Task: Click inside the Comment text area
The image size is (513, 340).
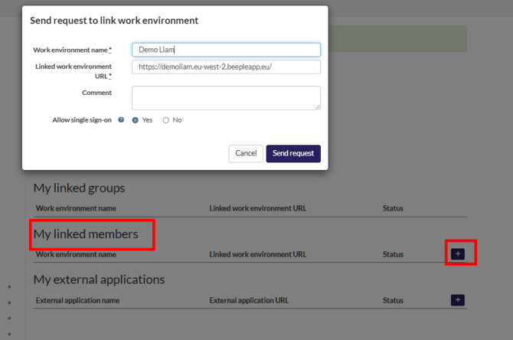Action: [226, 98]
